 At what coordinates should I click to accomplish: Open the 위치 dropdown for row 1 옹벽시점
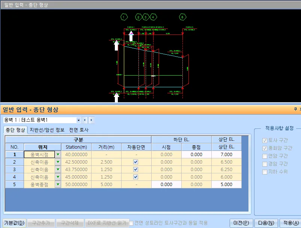(x=58, y=155)
